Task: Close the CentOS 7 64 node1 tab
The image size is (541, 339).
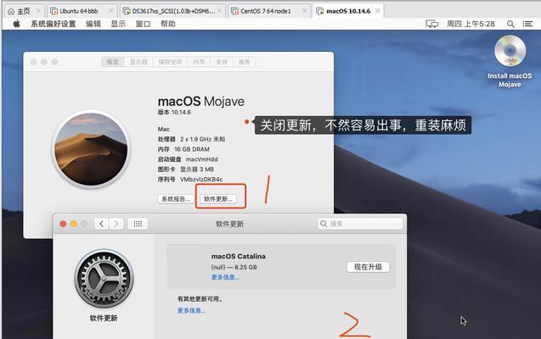Action: point(304,11)
